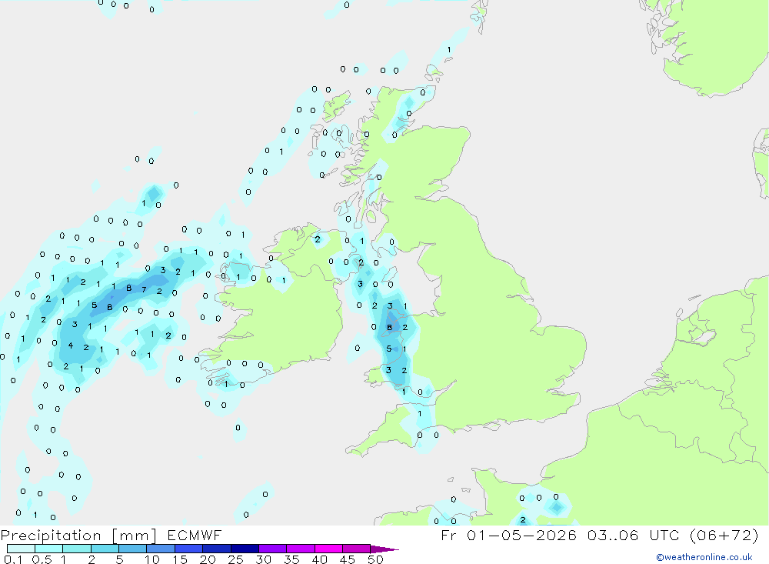Click the '50' legend scale label
This screenshot has width=769, height=564.
376,559
